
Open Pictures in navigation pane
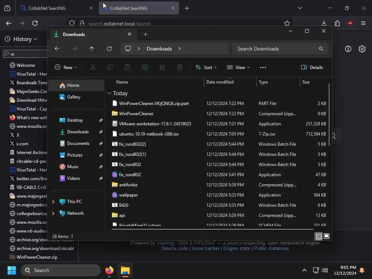click(76, 155)
